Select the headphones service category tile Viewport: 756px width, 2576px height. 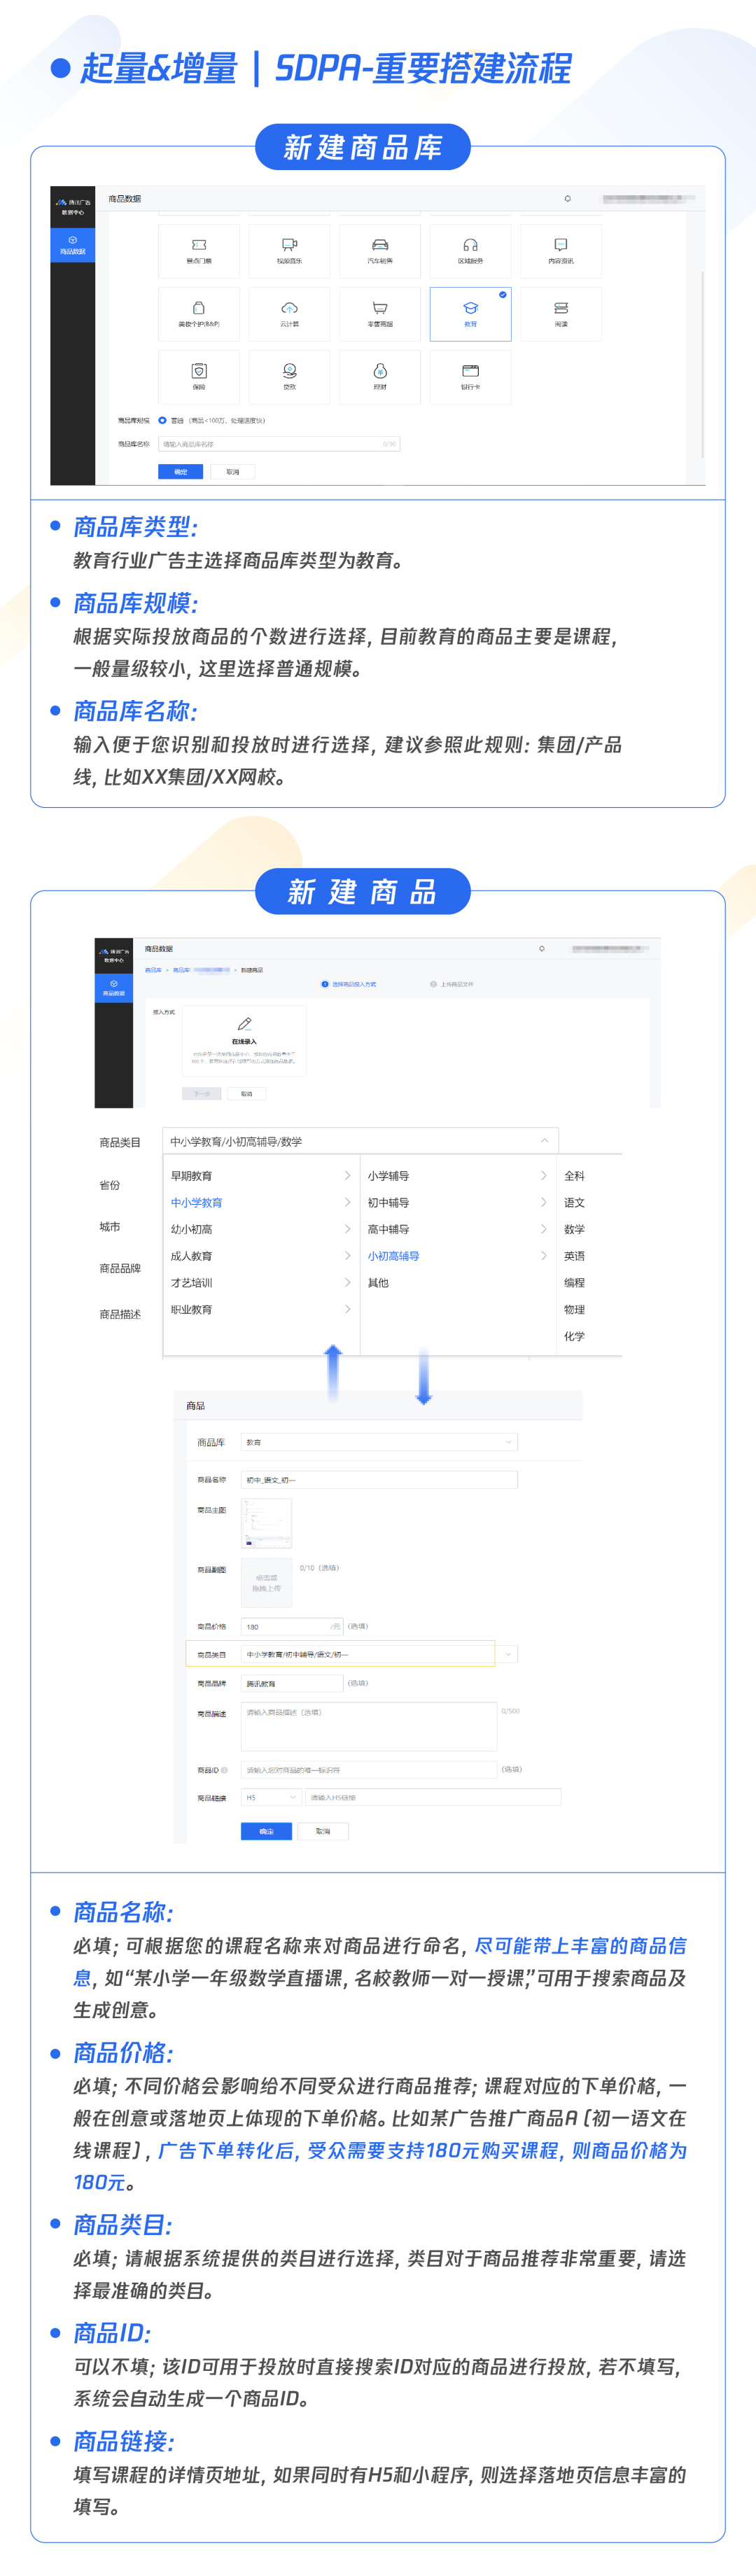pyautogui.click(x=470, y=251)
